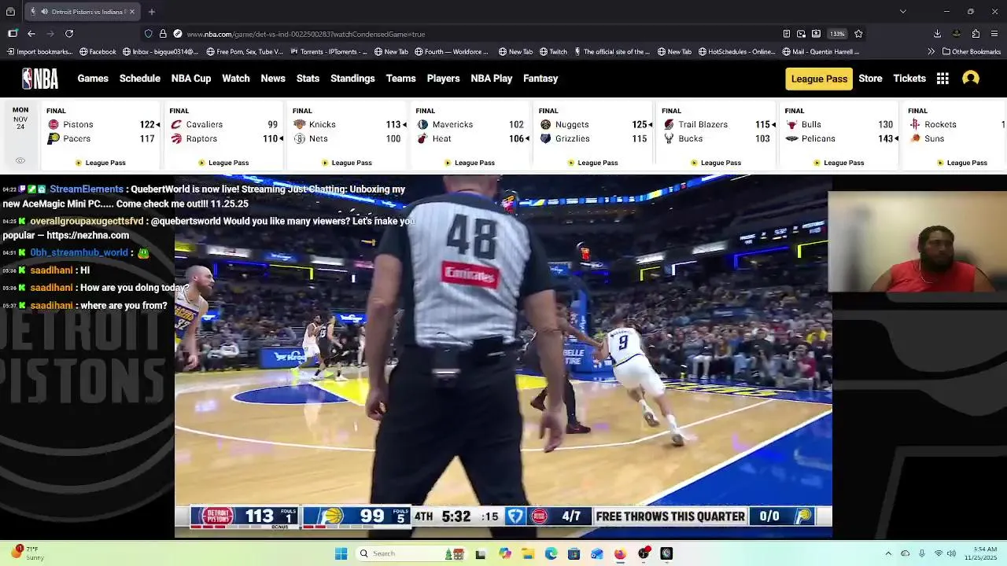This screenshot has width=1007, height=566.
Task: Open the HotSchedules bookmark
Action: [736, 52]
